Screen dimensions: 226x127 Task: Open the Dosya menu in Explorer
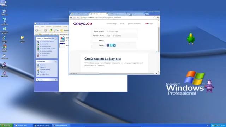click(37, 27)
